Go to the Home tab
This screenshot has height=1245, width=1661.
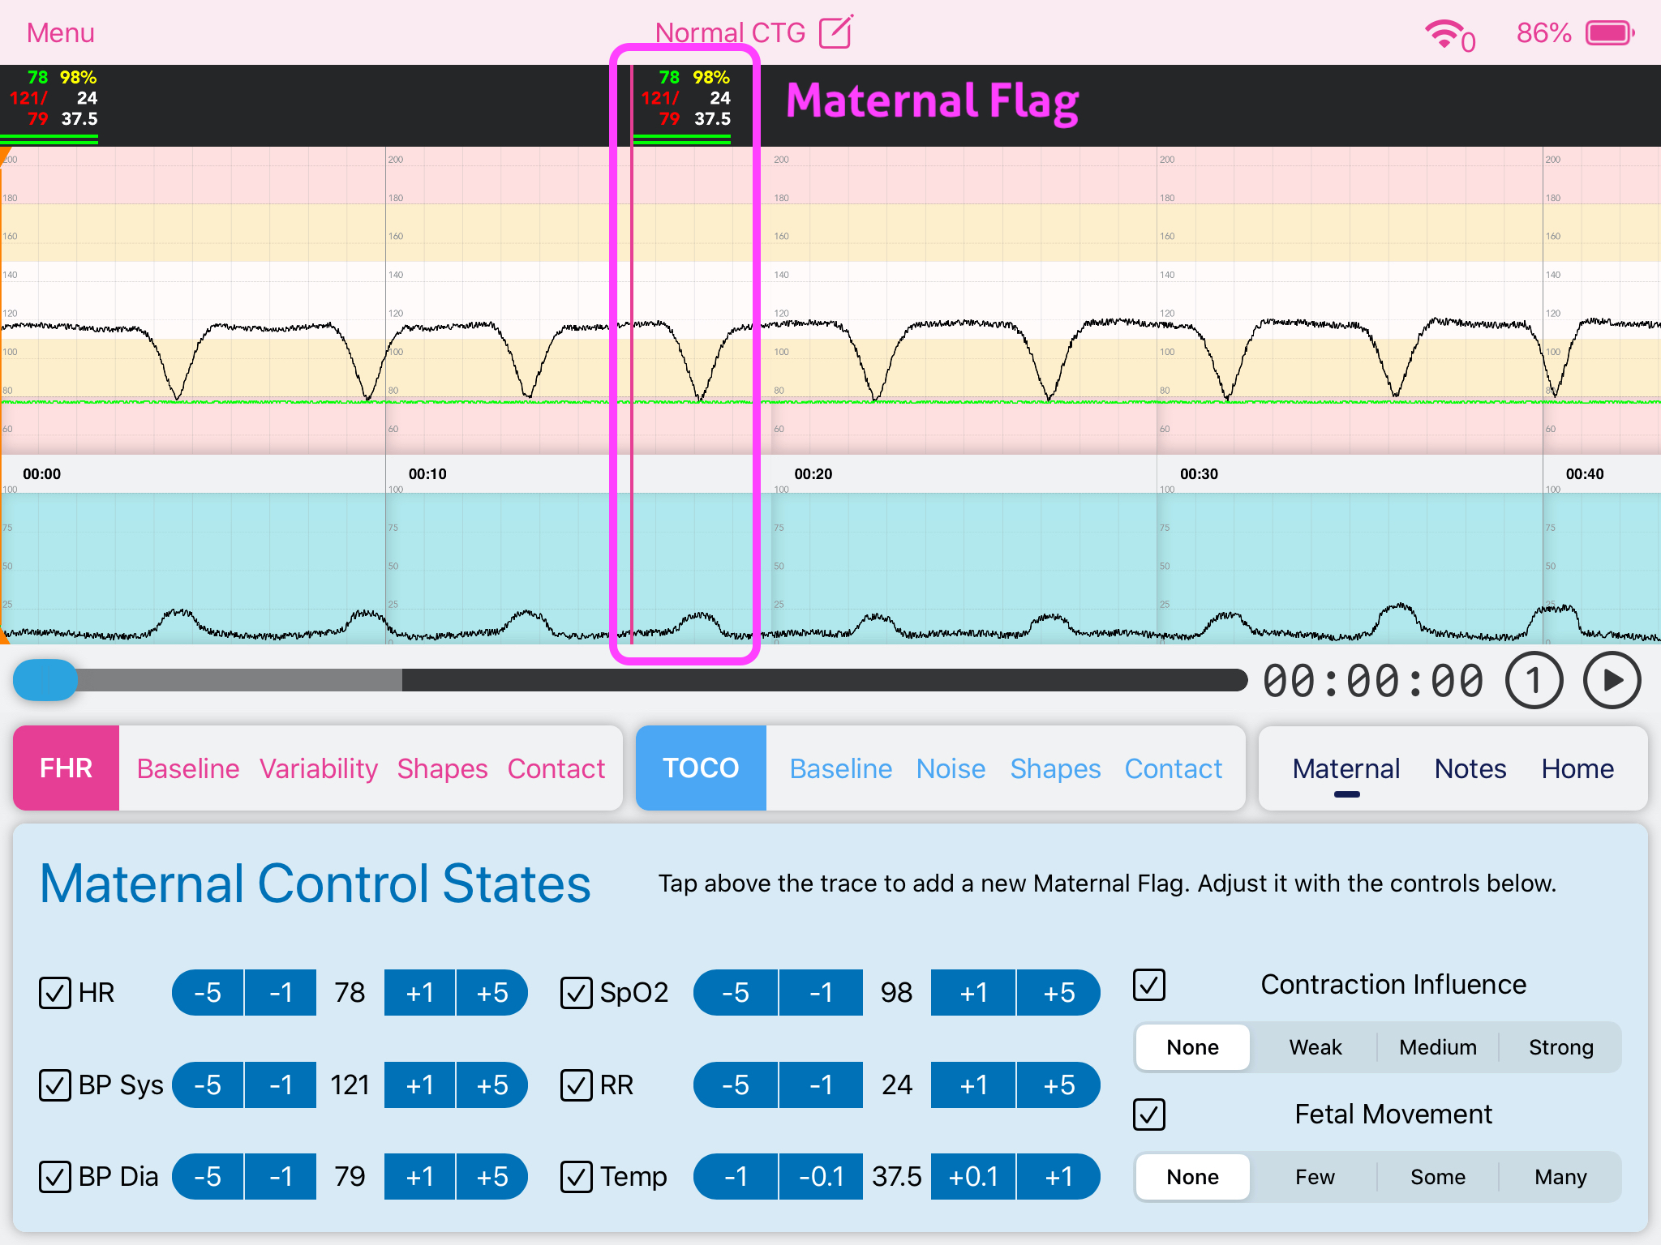tap(1576, 768)
